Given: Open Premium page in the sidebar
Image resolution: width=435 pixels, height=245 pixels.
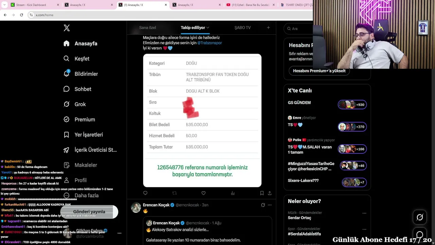Looking at the screenshot, I should pyautogui.click(x=79, y=119).
